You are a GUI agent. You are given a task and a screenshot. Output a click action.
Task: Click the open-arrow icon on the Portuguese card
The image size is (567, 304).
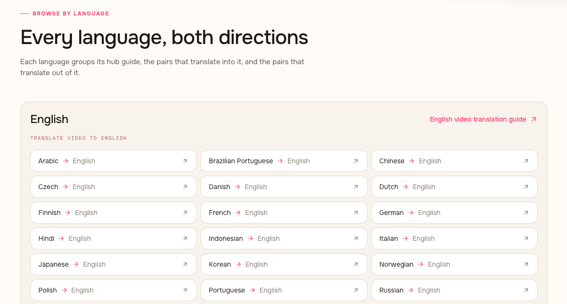[x=356, y=290]
